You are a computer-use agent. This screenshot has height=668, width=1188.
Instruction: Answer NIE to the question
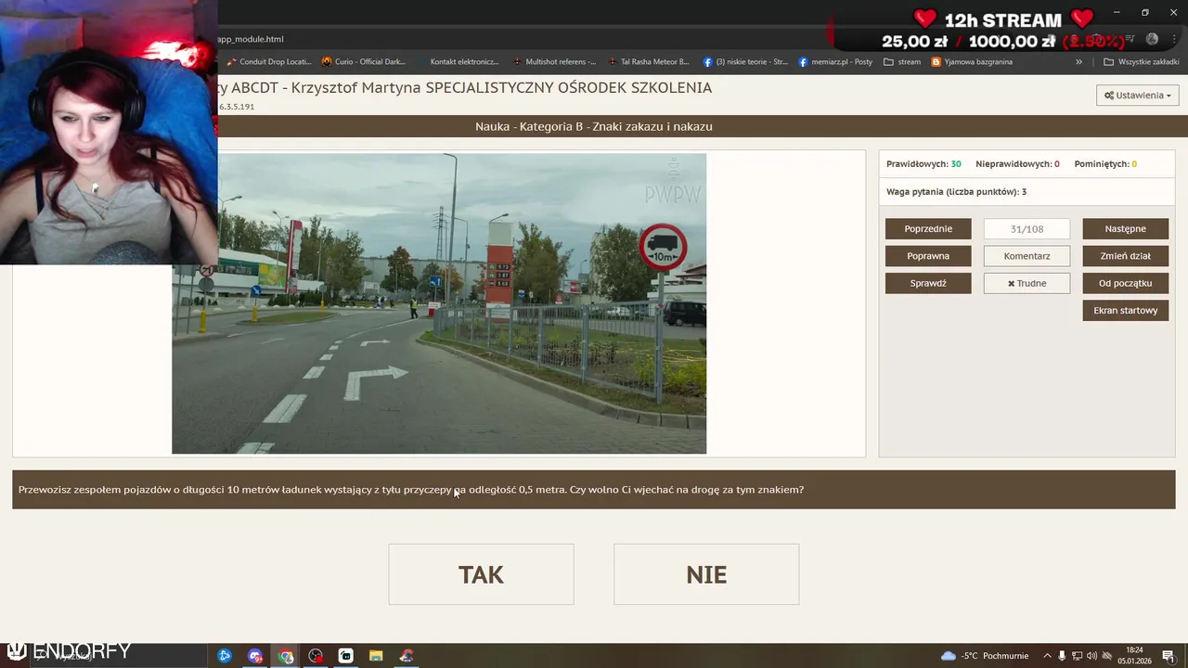[x=706, y=574]
